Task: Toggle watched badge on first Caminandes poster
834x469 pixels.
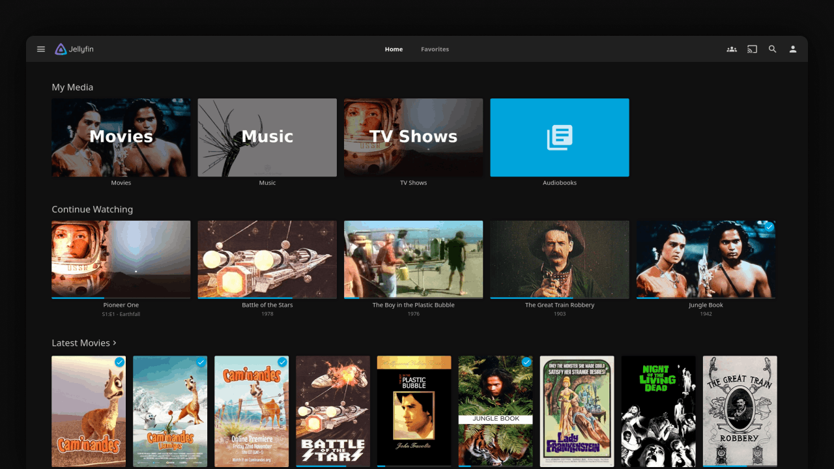Action: 119,362
